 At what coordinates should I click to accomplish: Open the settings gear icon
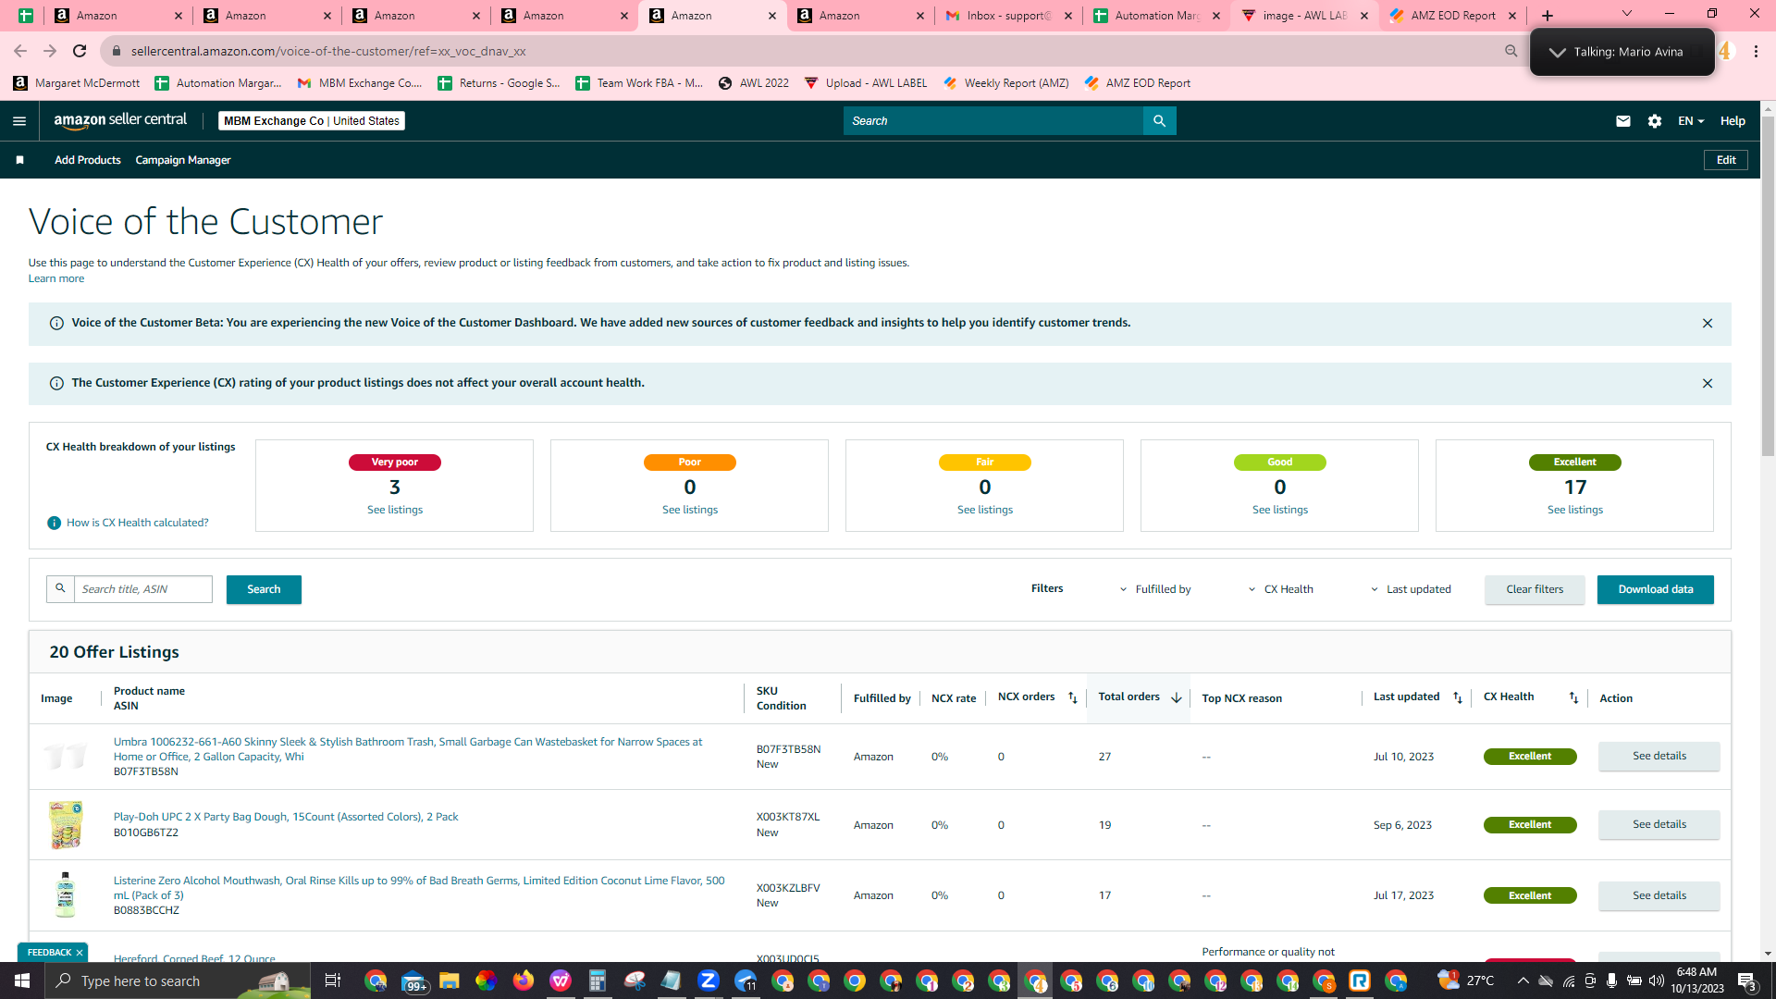coord(1655,121)
